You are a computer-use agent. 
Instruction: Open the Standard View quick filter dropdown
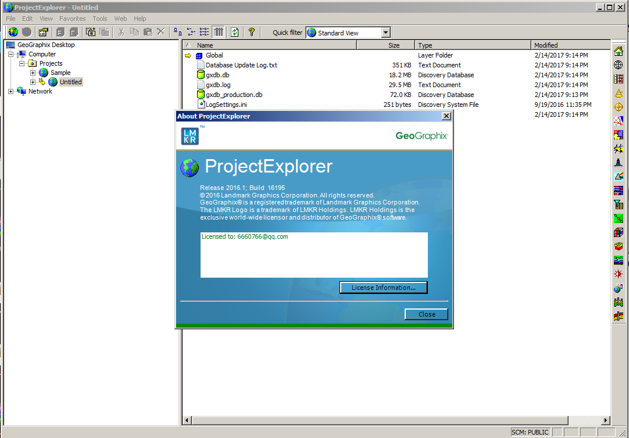click(385, 33)
